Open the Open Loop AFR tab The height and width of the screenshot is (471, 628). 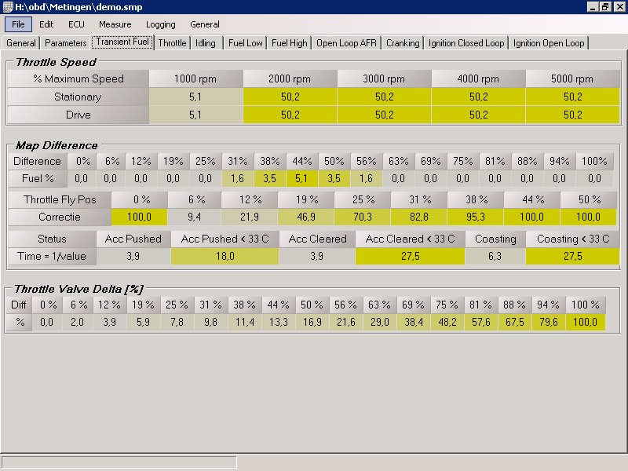(346, 43)
